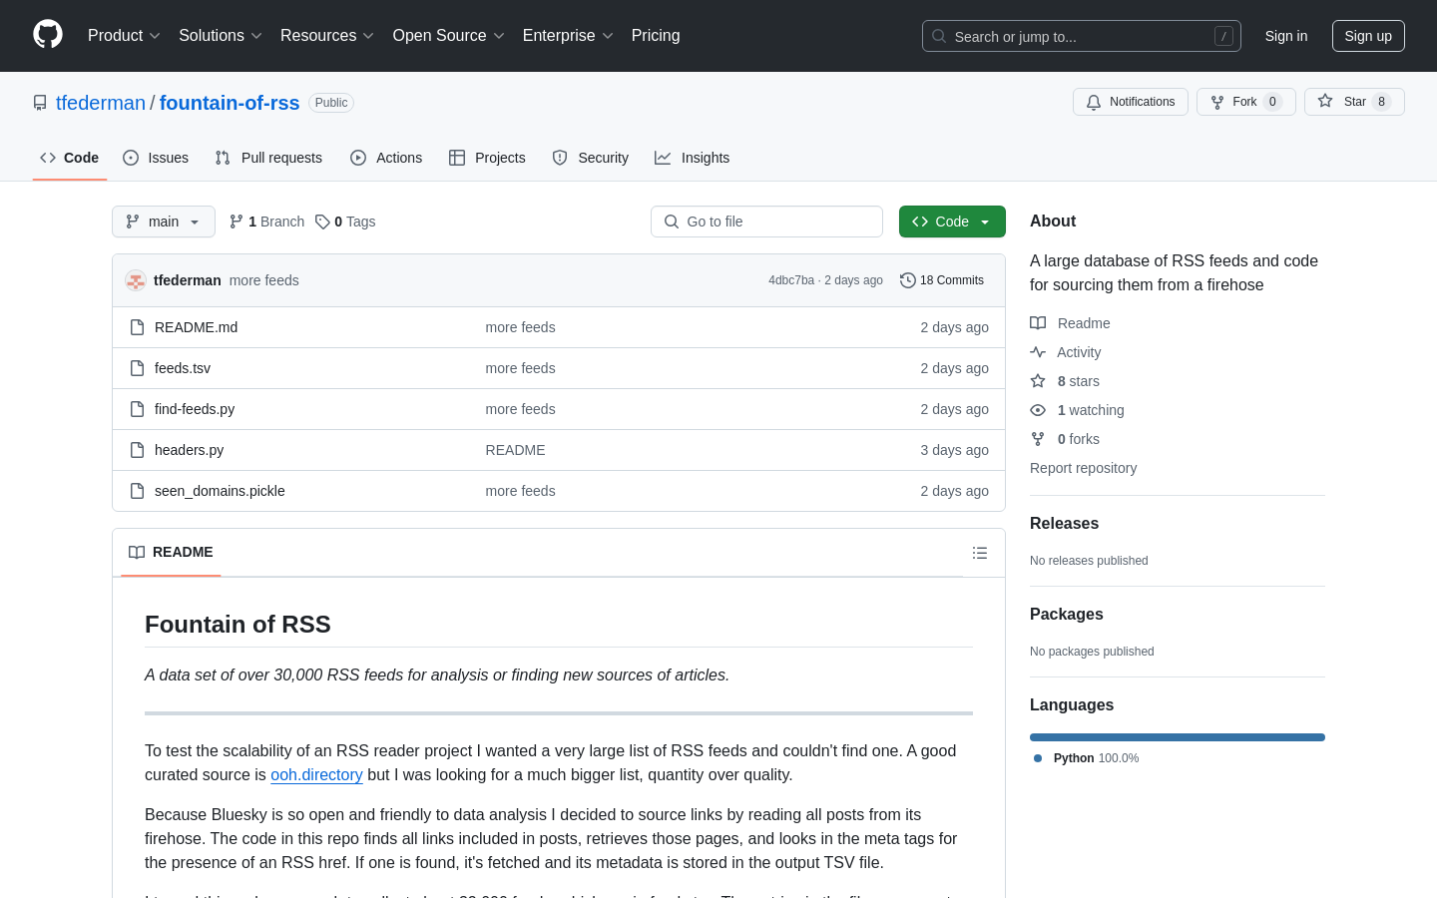Focus the Go to file field
The width and height of the screenshot is (1437, 898).
click(x=766, y=222)
